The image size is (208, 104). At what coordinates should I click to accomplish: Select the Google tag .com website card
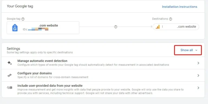click(x=43, y=28)
